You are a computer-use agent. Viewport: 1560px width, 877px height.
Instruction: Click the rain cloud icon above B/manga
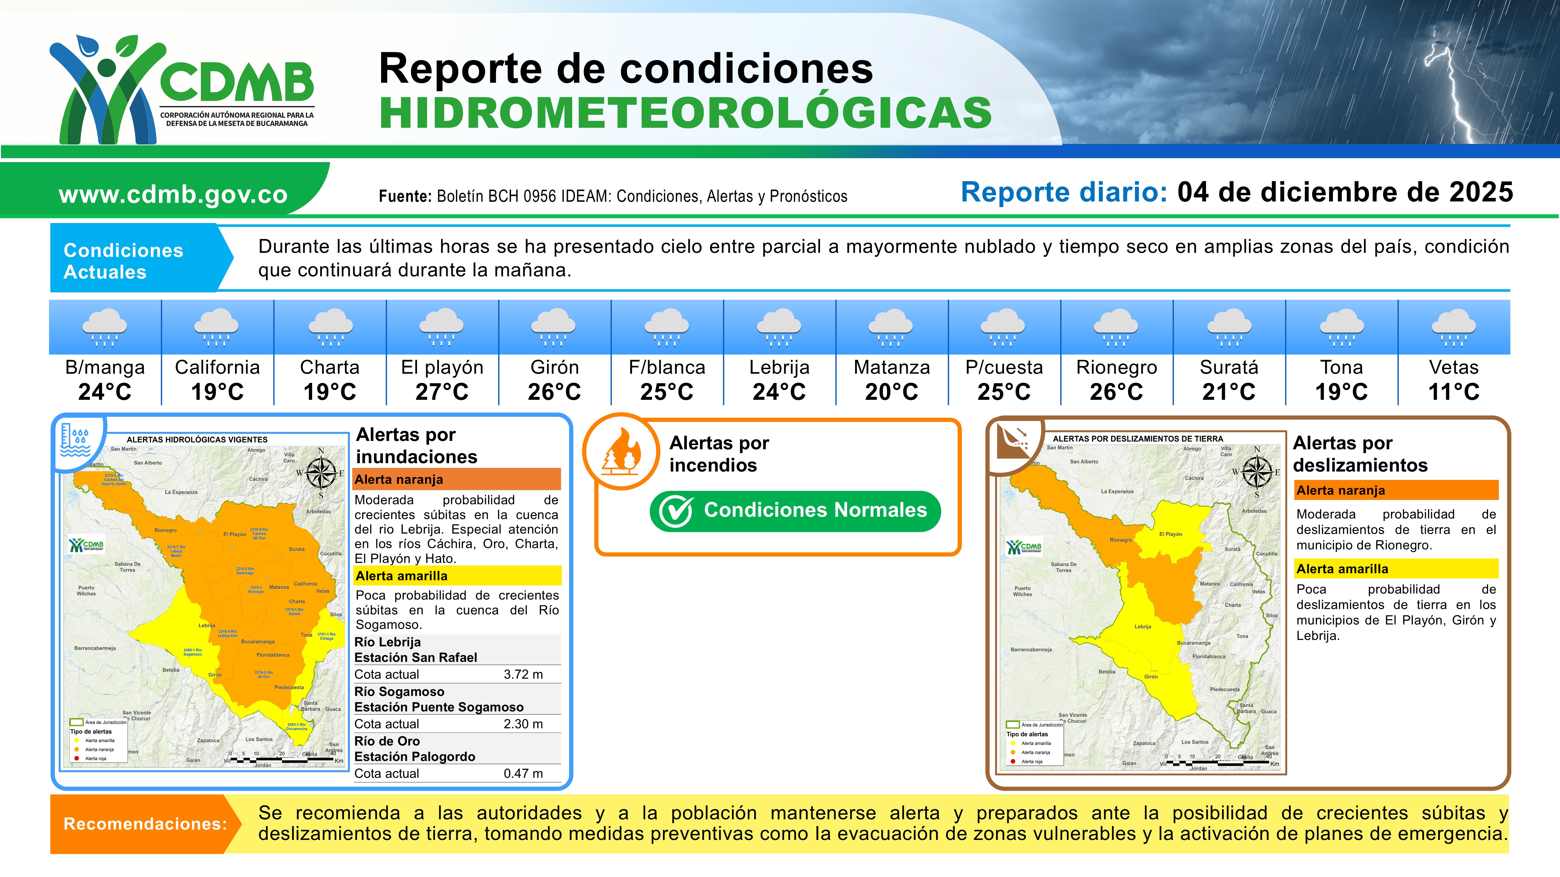(x=105, y=327)
